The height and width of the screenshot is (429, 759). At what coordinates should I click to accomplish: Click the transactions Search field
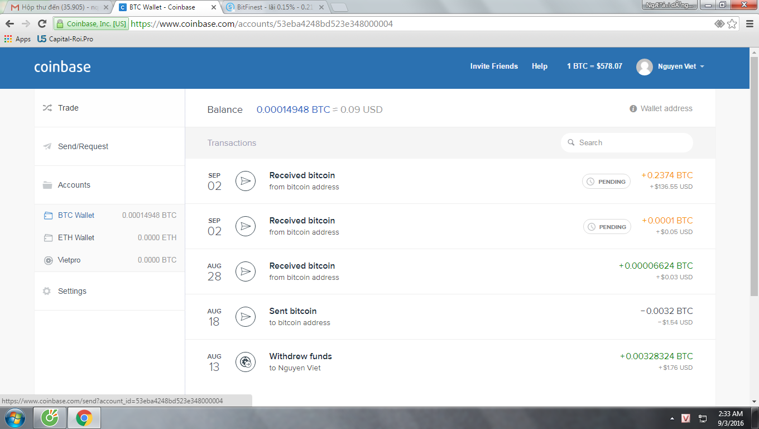tap(627, 142)
